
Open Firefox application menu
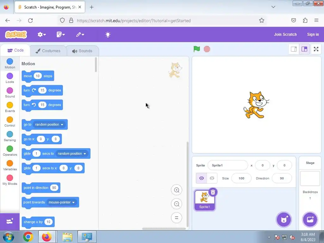point(316,20)
